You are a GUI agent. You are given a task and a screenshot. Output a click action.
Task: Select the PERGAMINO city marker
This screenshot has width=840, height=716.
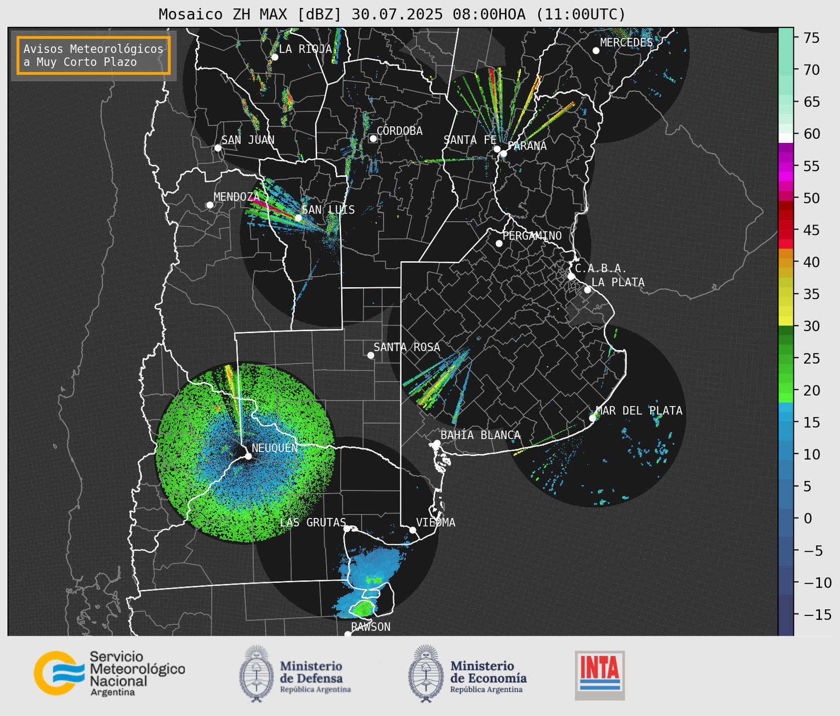499,243
